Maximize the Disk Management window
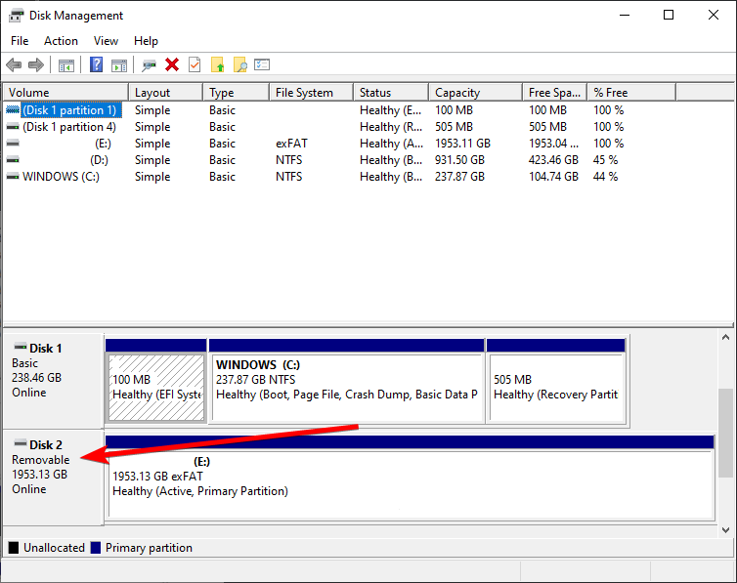Image resolution: width=737 pixels, height=583 pixels. click(669, 15)
